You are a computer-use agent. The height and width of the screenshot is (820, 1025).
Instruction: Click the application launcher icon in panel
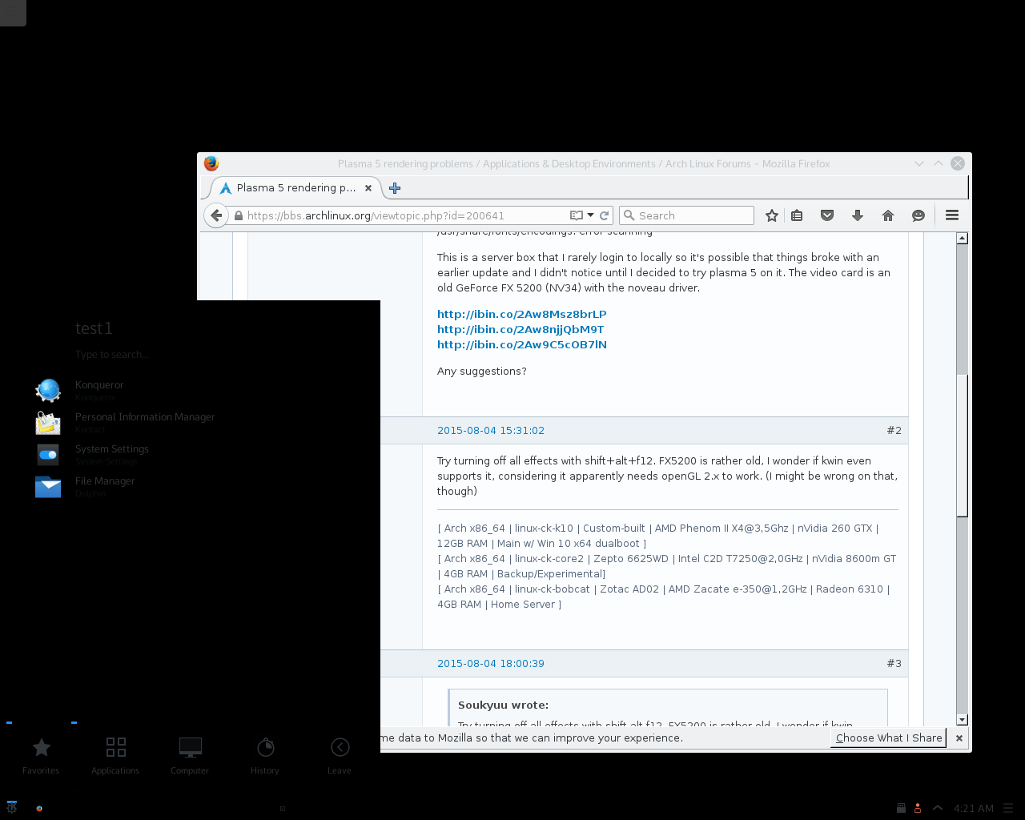[x=11, y=808]
